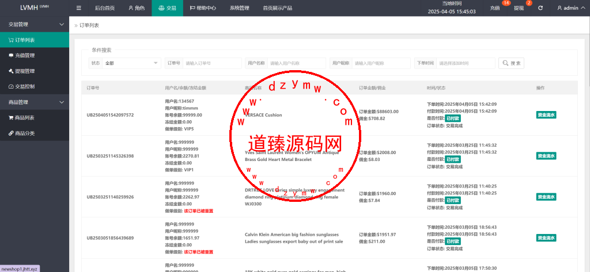Open 首页展示产品 in top navigation

pyautogui.click(x=277, y=8)
